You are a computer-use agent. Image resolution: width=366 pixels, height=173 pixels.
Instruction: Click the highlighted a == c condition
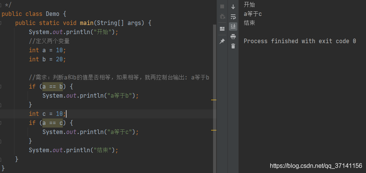click(53, 123)
